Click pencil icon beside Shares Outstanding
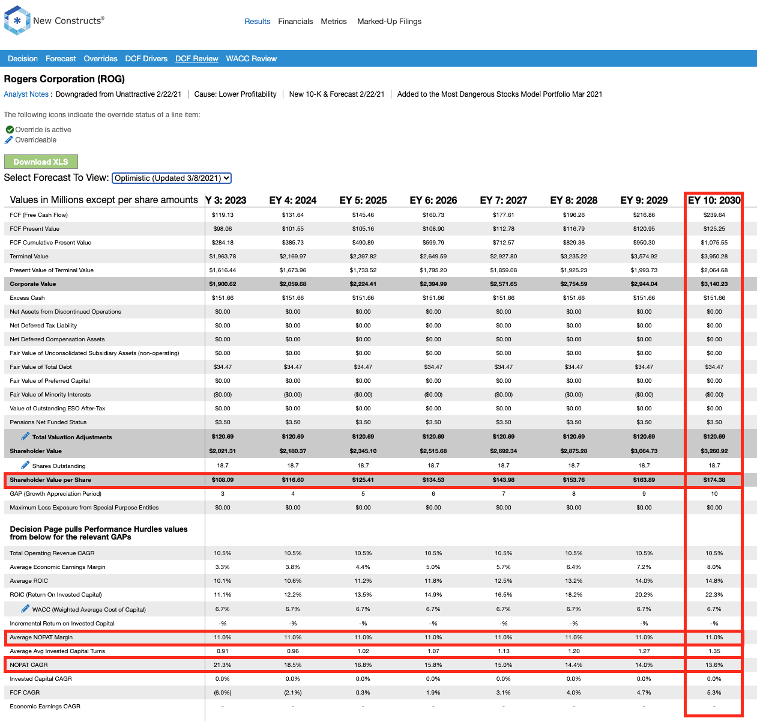This screenshot has height=721, width=757. tap(25, 465)
